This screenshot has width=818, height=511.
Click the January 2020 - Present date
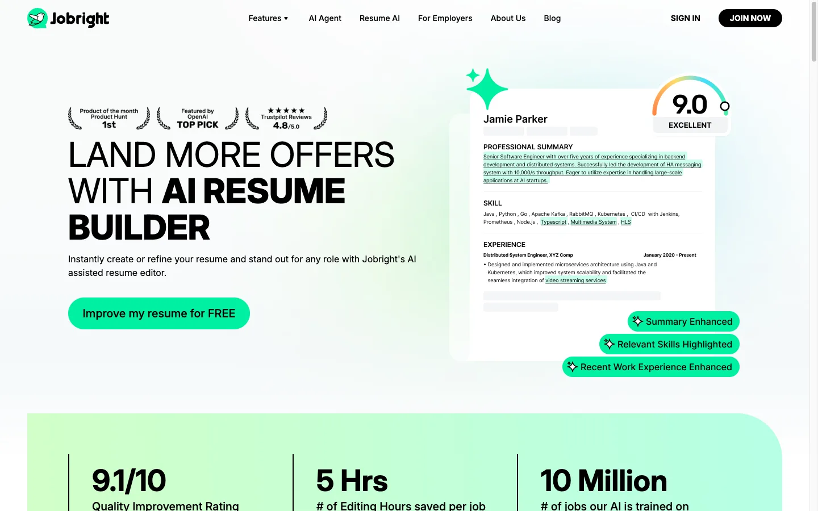(x=670, y=256)
